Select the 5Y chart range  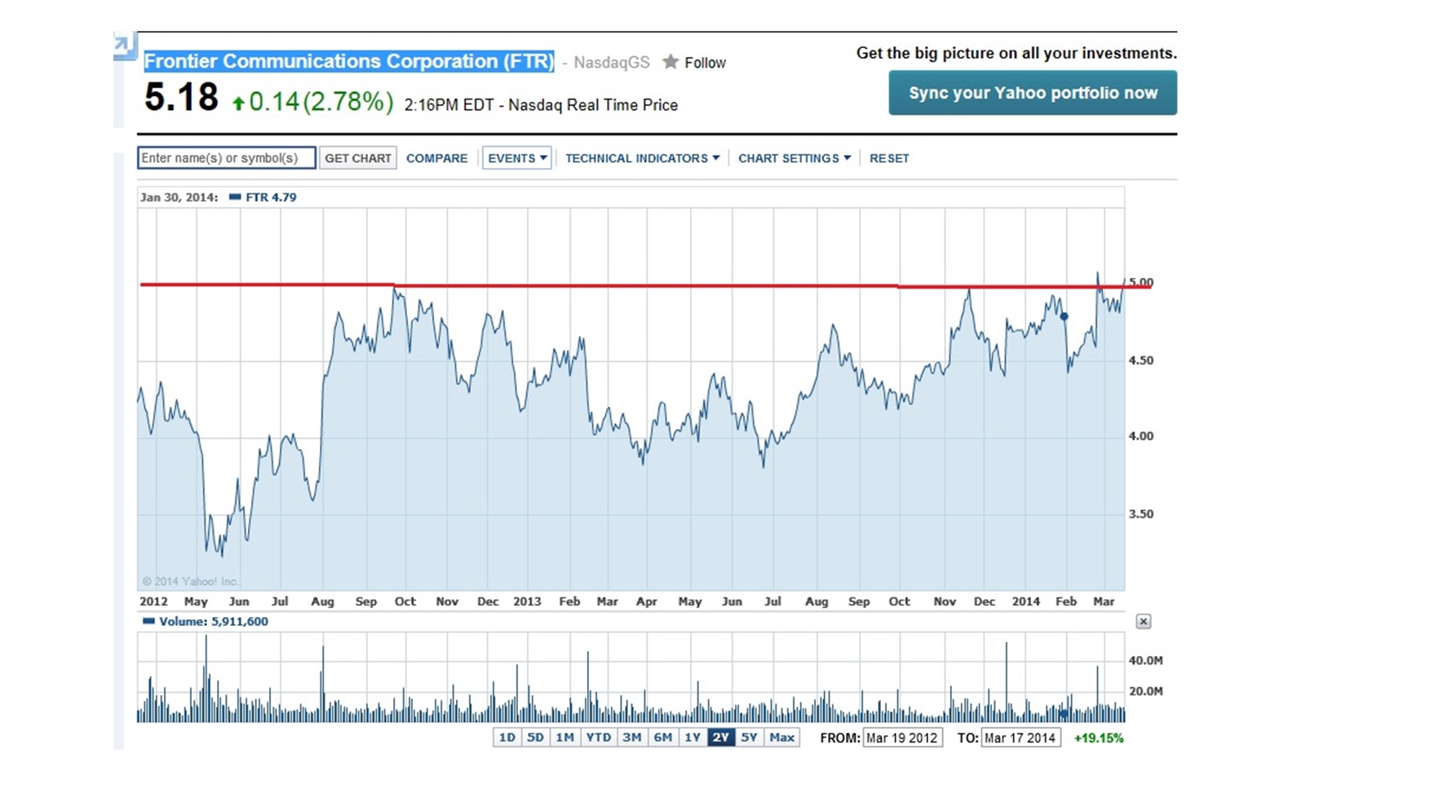[749, 738]
